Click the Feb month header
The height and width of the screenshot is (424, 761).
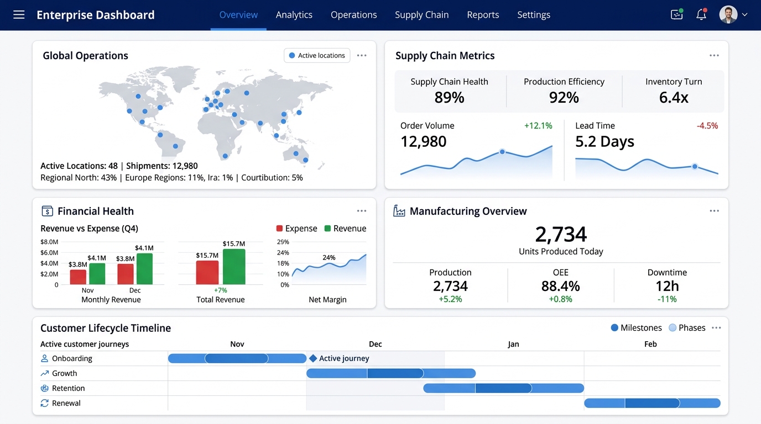click(650, 344)
